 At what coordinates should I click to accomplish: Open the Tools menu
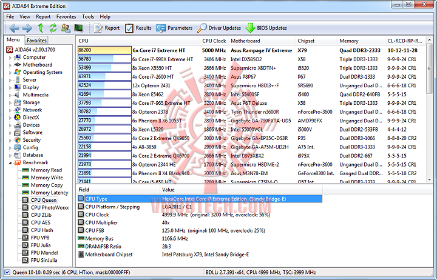coord(88,17)
